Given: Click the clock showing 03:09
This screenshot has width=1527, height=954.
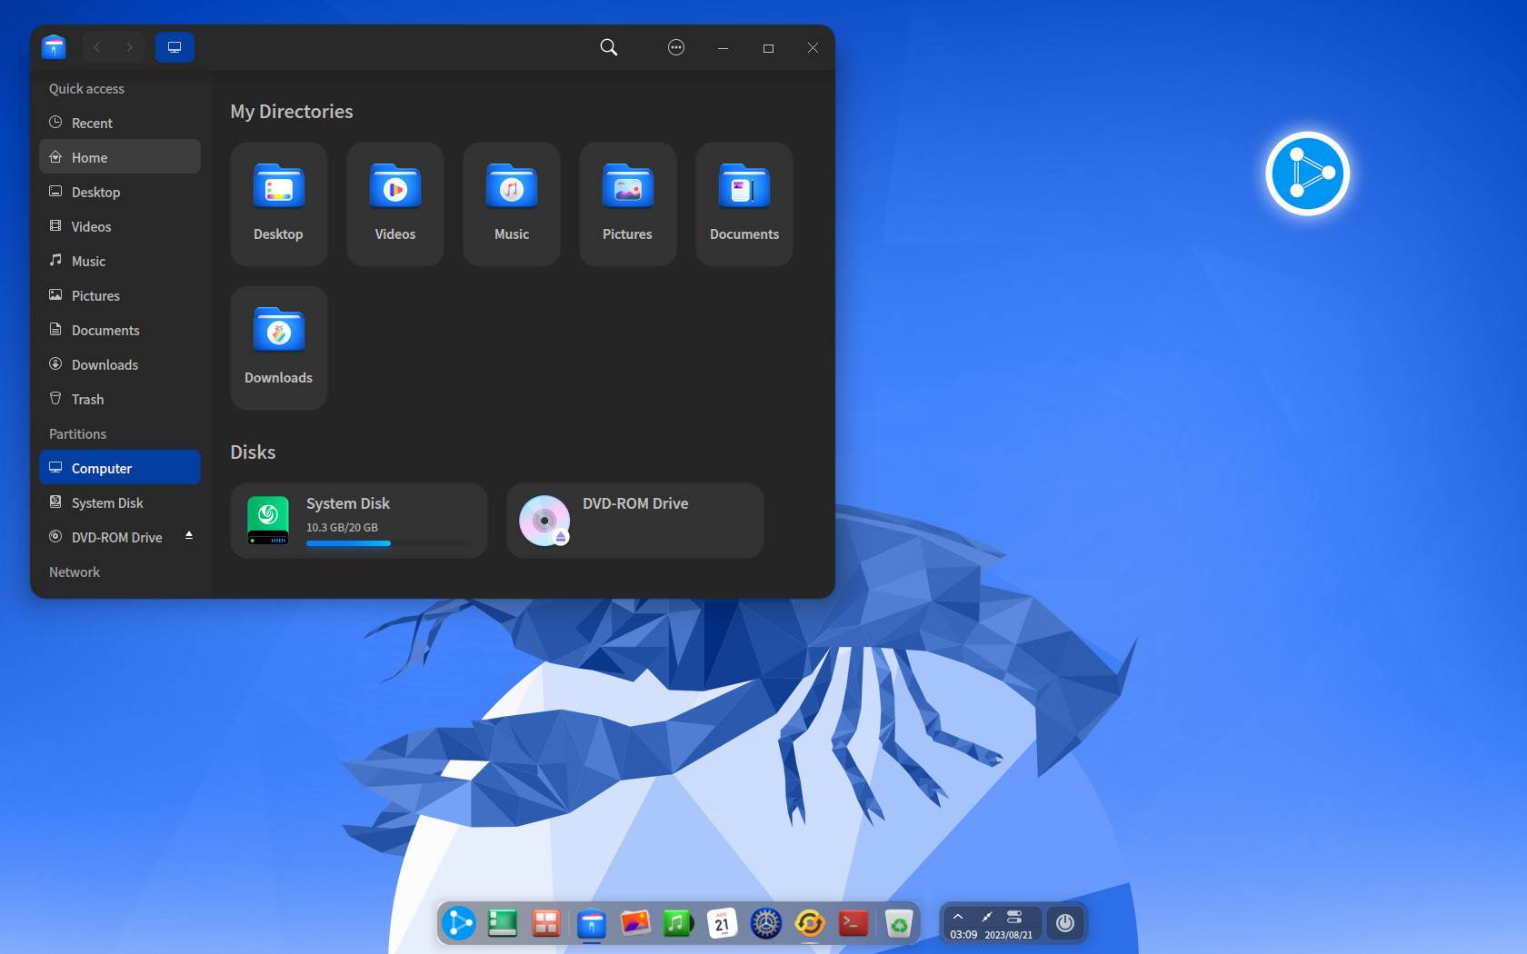Looking at the screenshot, I should [963, 935].
